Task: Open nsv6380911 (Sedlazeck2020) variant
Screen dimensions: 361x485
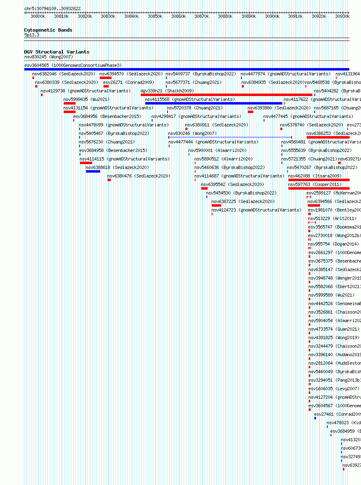Action: click(217, 125)
